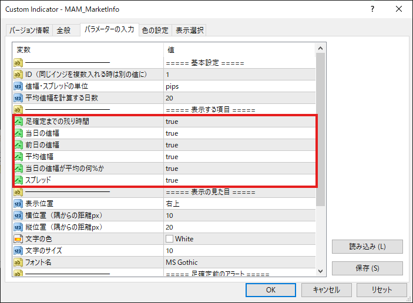413x303 pixels.
Task: Click the ab icon beside the 表示の見た目 separator
Action: coord(18,192)
